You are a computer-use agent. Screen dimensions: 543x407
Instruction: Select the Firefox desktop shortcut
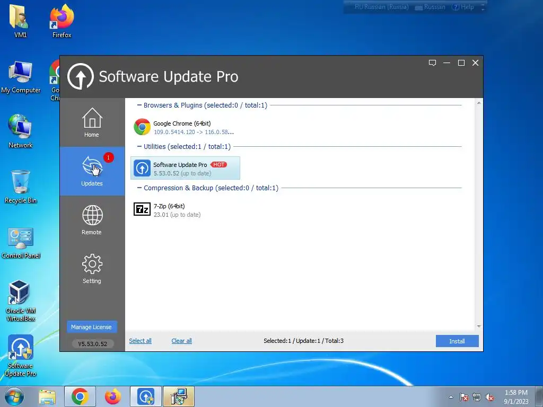point(62,21)
